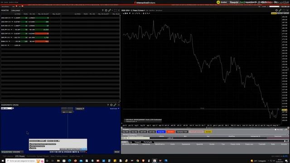Click Controlla margine in the order dialog
The height and width of the screenshot is (163, 290).
coord(67,149)
